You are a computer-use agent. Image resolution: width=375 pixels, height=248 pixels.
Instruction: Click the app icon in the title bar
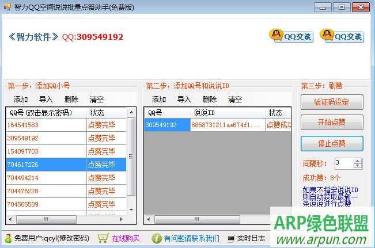[7, 7]
